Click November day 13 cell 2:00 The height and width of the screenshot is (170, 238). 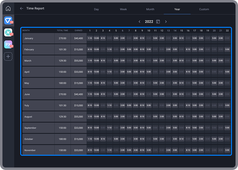coord(168,150)
